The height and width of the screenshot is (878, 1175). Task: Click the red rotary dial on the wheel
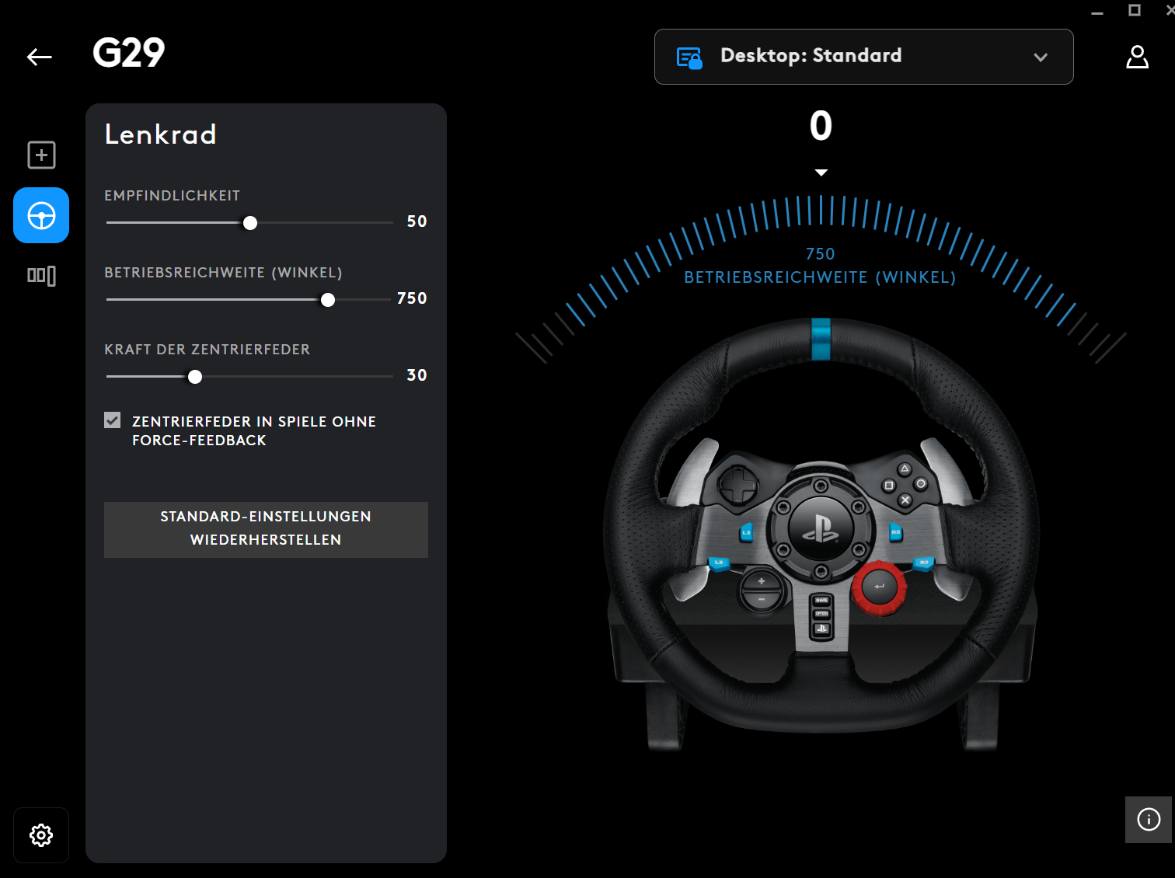coord(879,587)
